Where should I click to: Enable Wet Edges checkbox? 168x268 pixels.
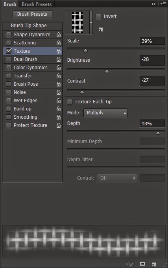point(9,101)
